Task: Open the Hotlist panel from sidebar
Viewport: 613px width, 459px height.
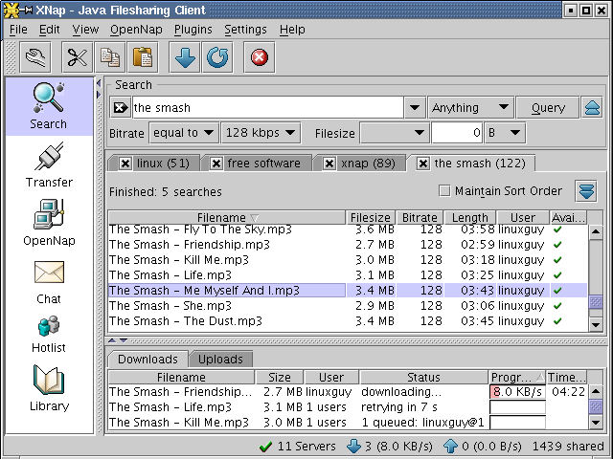Action: coord(49,335)
